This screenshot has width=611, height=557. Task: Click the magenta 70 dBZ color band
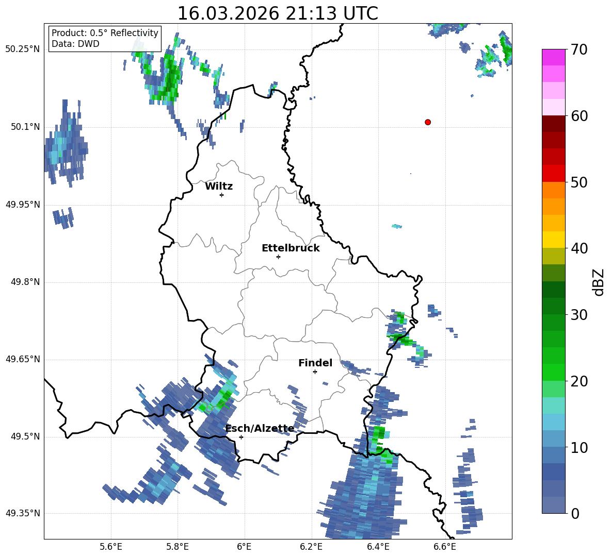point(553,57)
